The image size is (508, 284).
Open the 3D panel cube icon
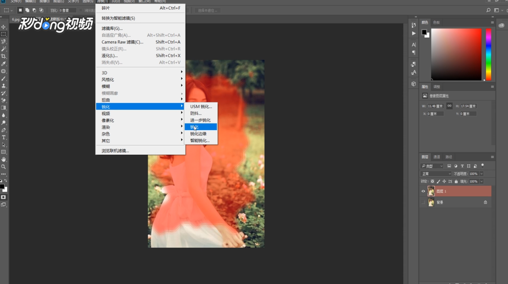click(x=414, y=84)
